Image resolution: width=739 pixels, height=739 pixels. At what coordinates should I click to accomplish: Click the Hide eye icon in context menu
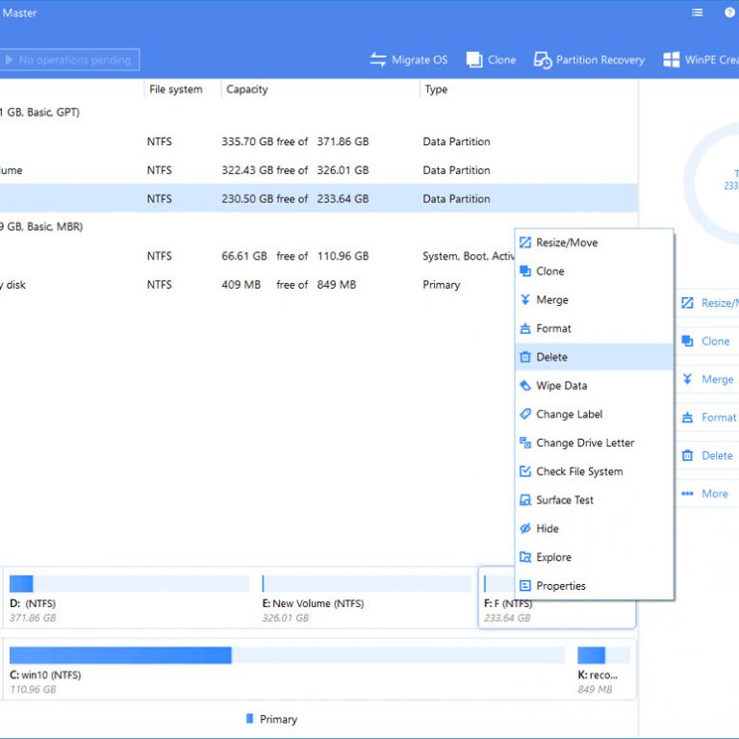[525, 528]
